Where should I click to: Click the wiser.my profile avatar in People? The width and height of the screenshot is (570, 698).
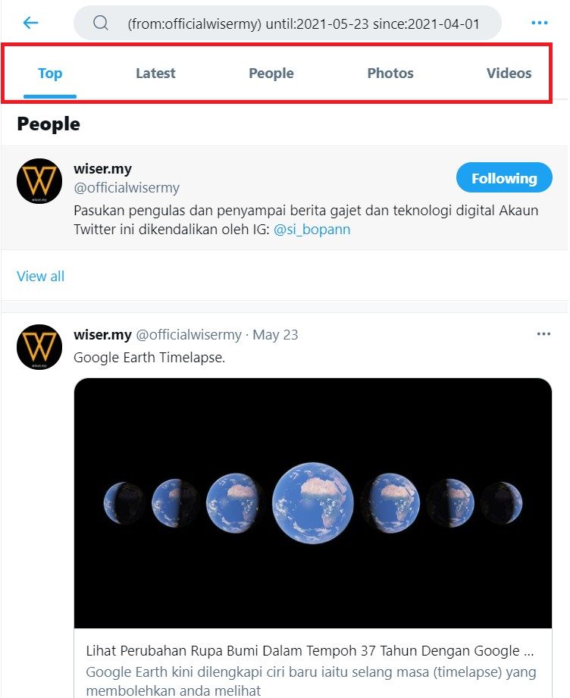point(39,181)
